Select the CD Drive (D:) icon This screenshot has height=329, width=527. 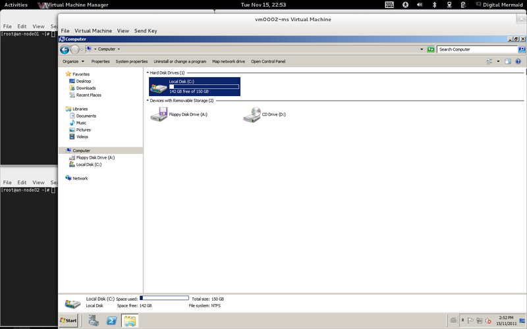[x=252, y=114]
